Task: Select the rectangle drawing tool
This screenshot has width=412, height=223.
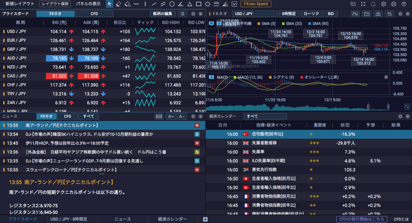Action: (x=199, y=4)
